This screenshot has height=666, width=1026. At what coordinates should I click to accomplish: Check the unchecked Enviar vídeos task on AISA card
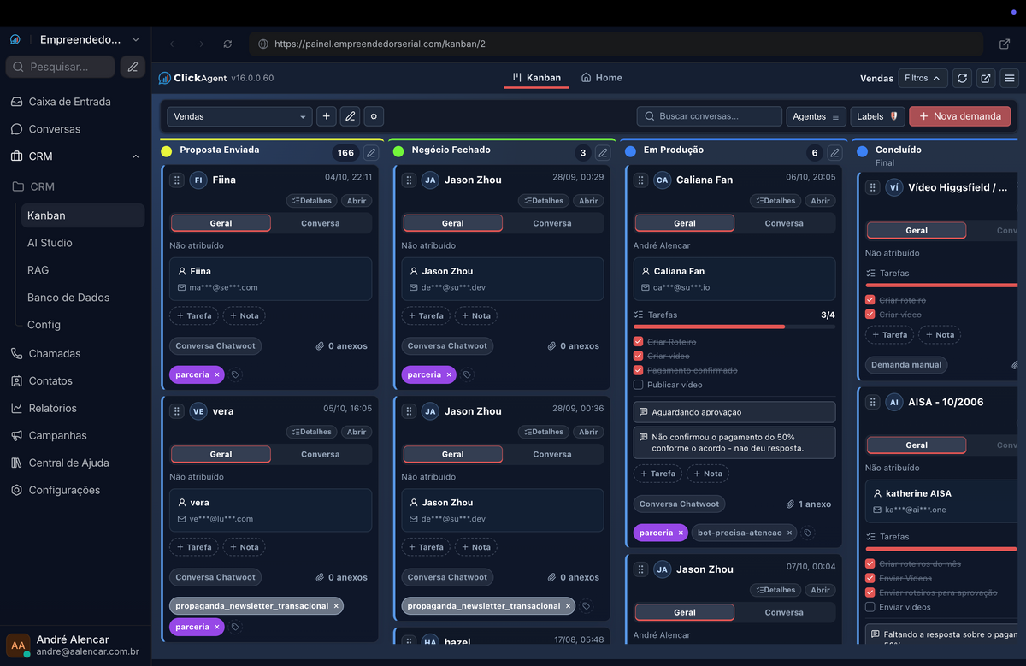[870, 607]
